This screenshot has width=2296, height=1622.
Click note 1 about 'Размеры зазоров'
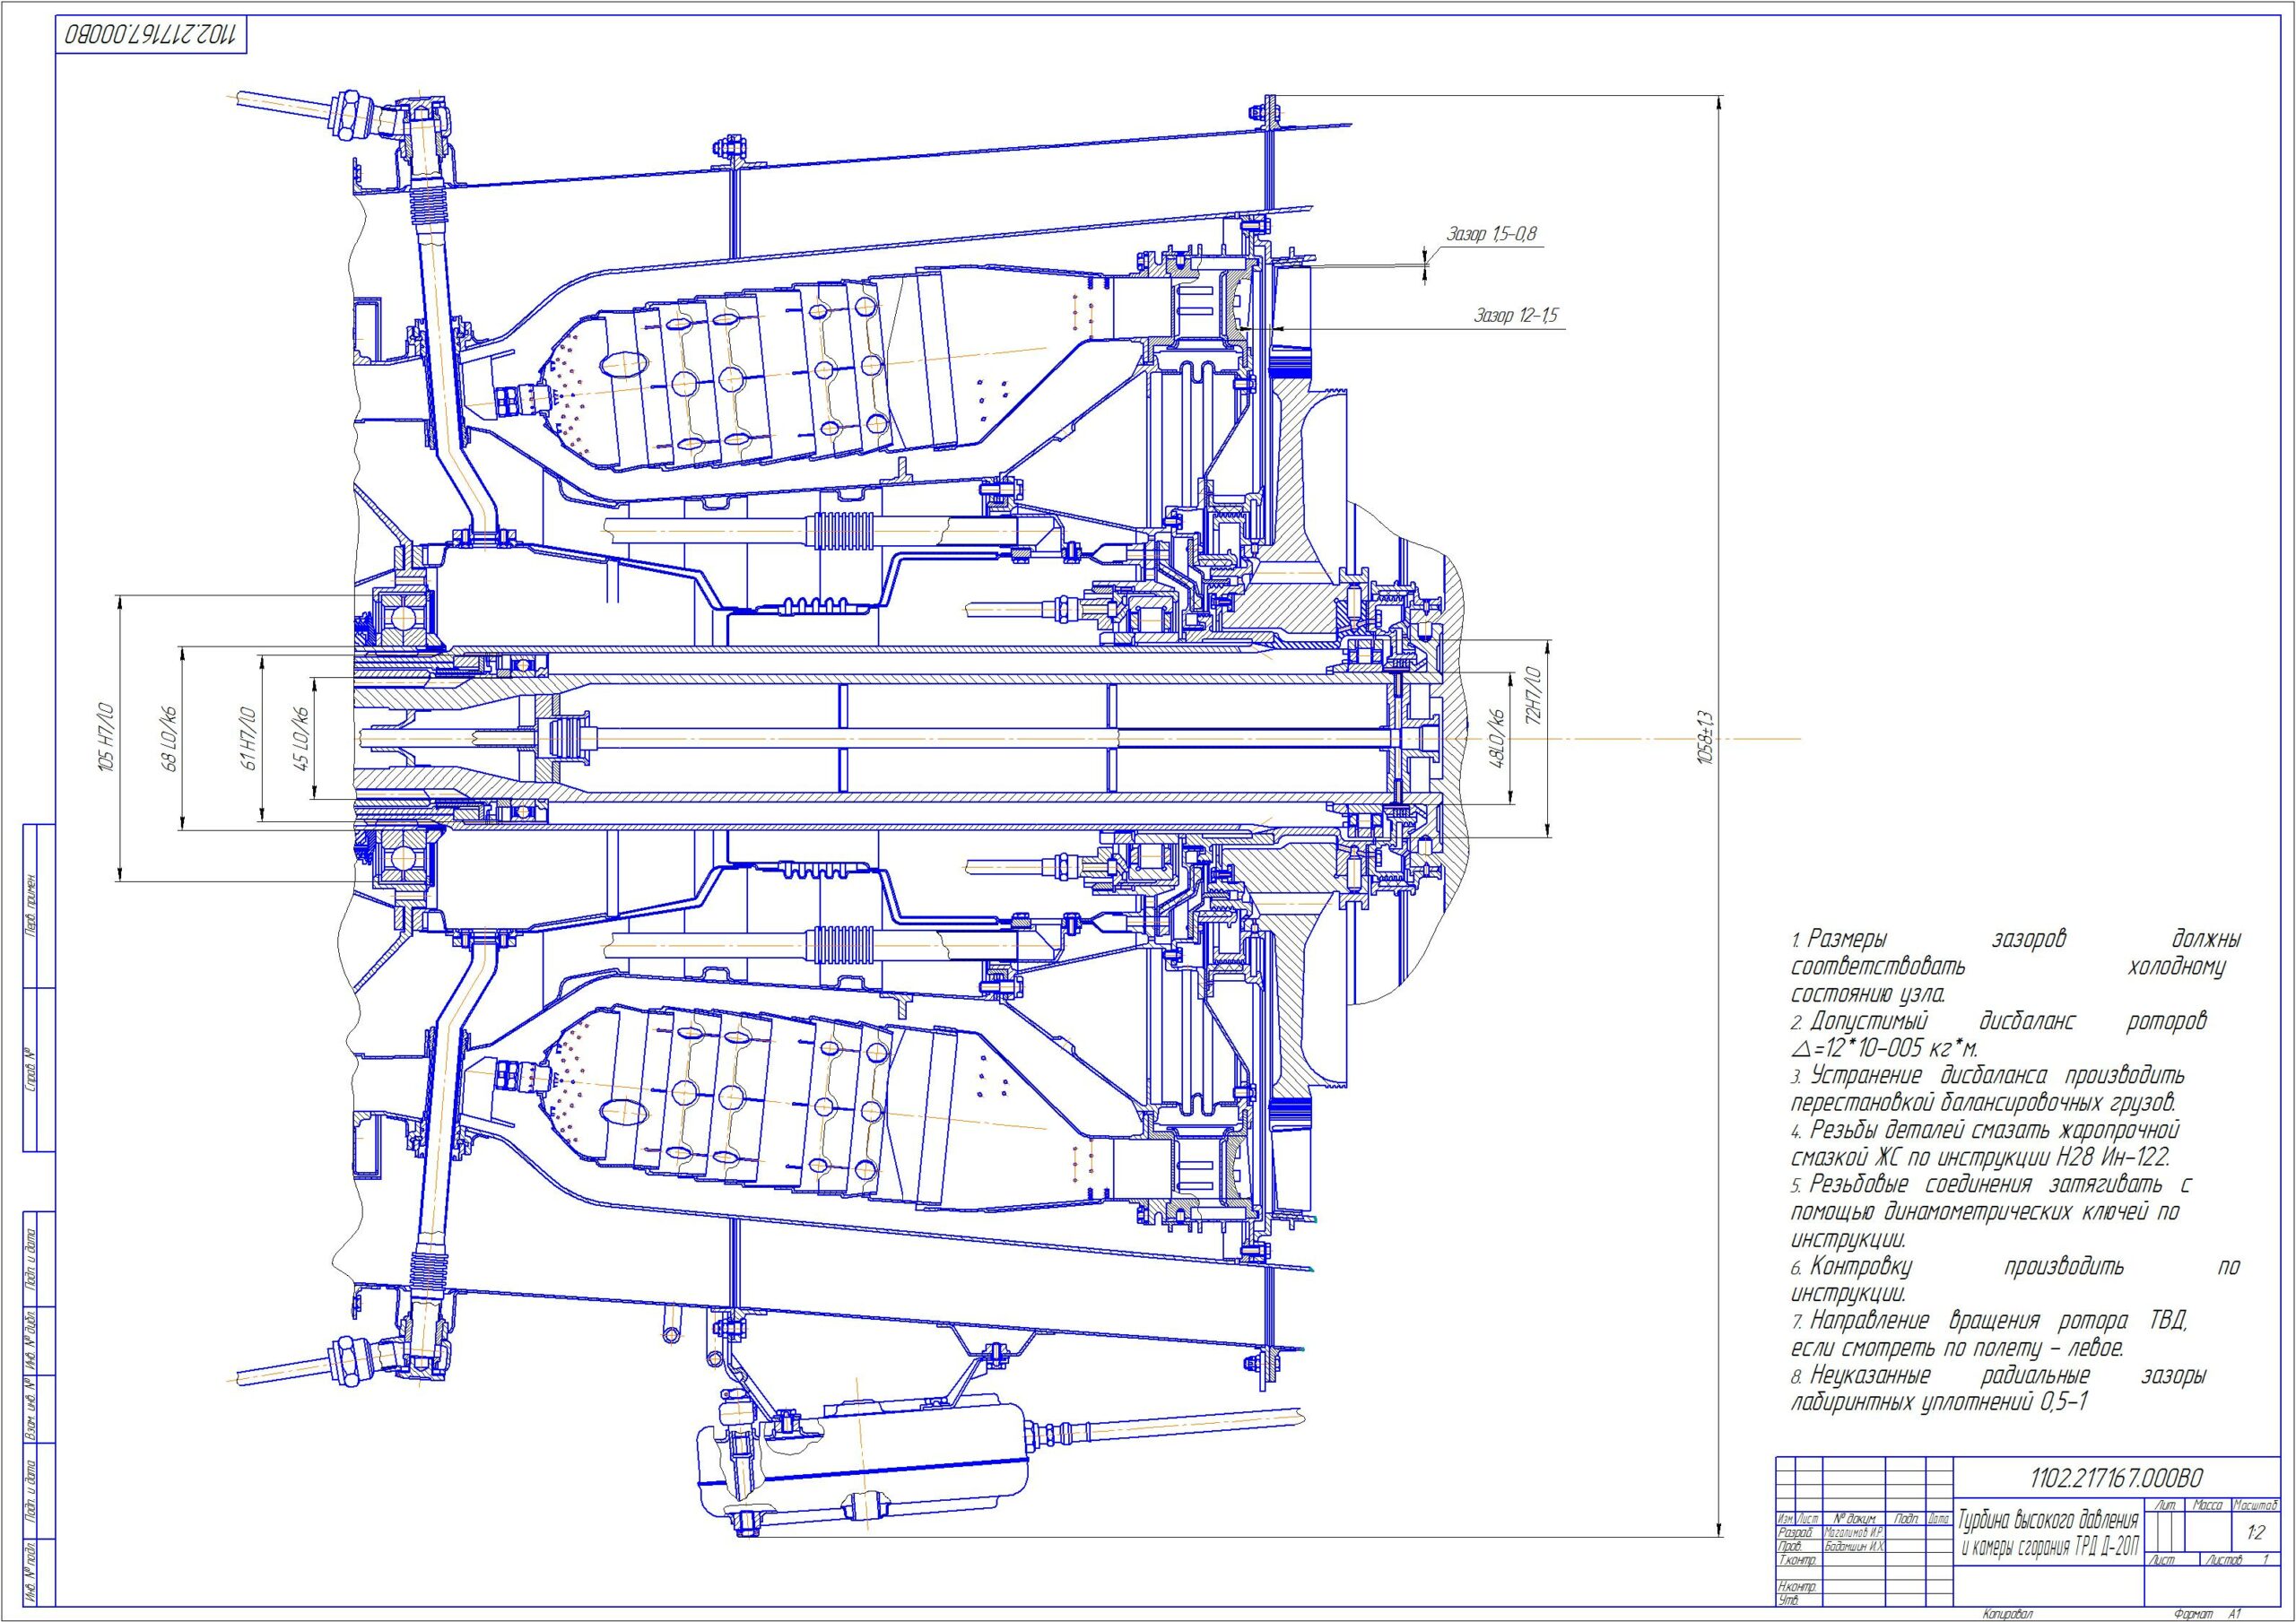2015,967
